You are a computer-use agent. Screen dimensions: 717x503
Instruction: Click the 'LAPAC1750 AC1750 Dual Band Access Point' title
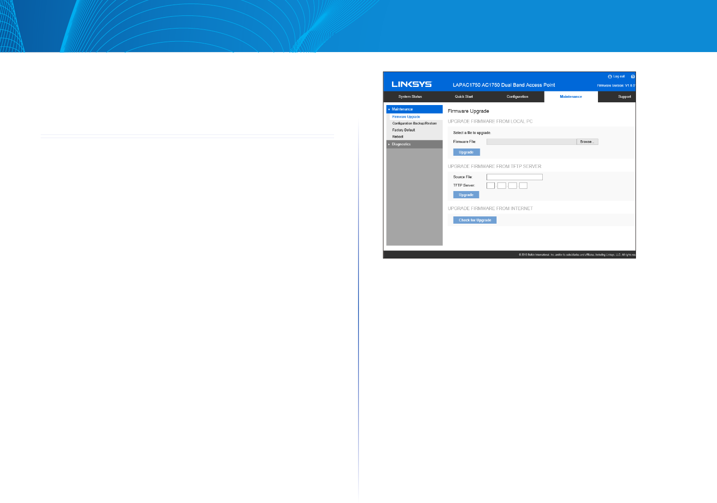[504, 85]
